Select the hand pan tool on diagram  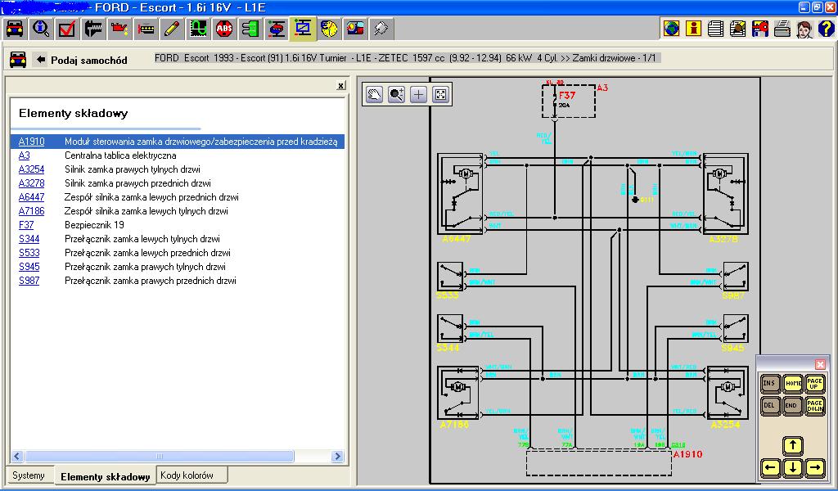(x=374, y=95)
